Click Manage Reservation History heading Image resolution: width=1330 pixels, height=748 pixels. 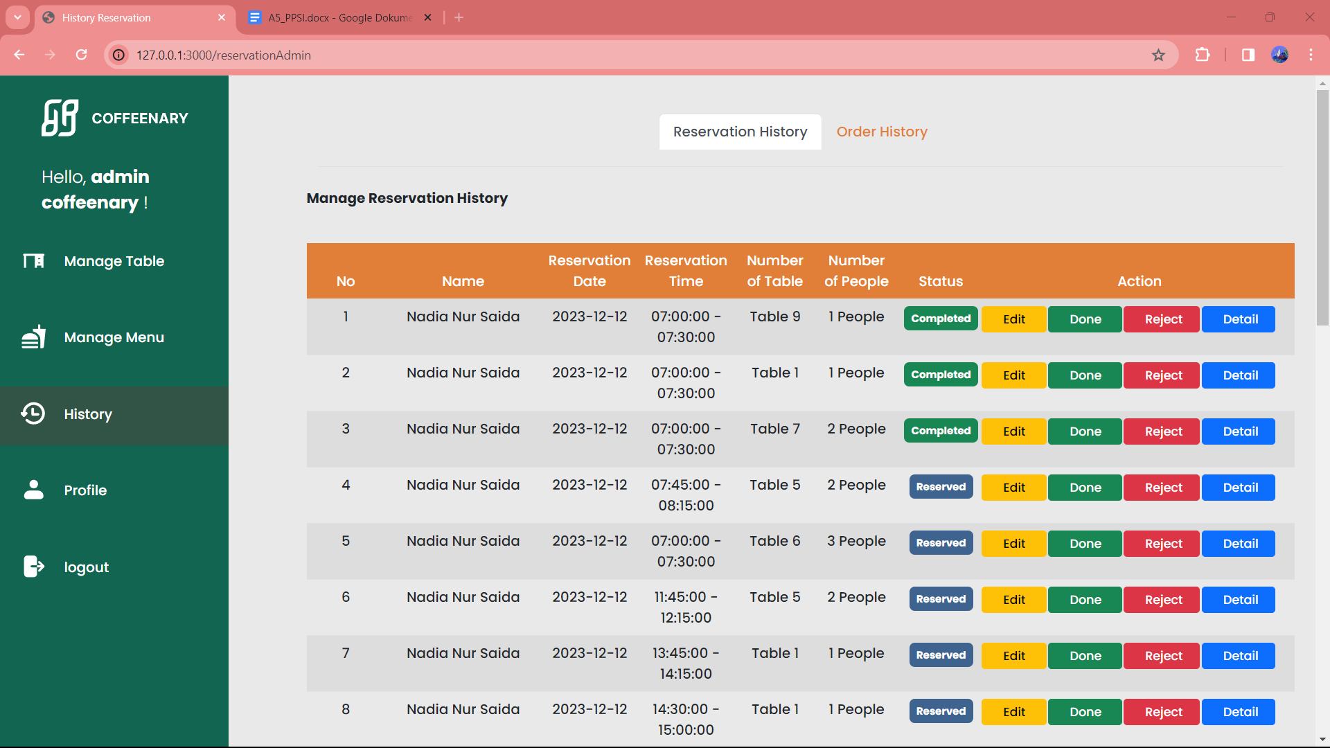pyautogui.click(x=407, y=198)
